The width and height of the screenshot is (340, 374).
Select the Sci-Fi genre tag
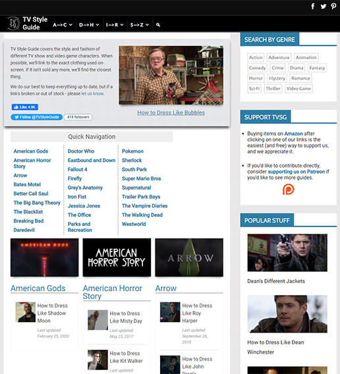click(254, 89)
